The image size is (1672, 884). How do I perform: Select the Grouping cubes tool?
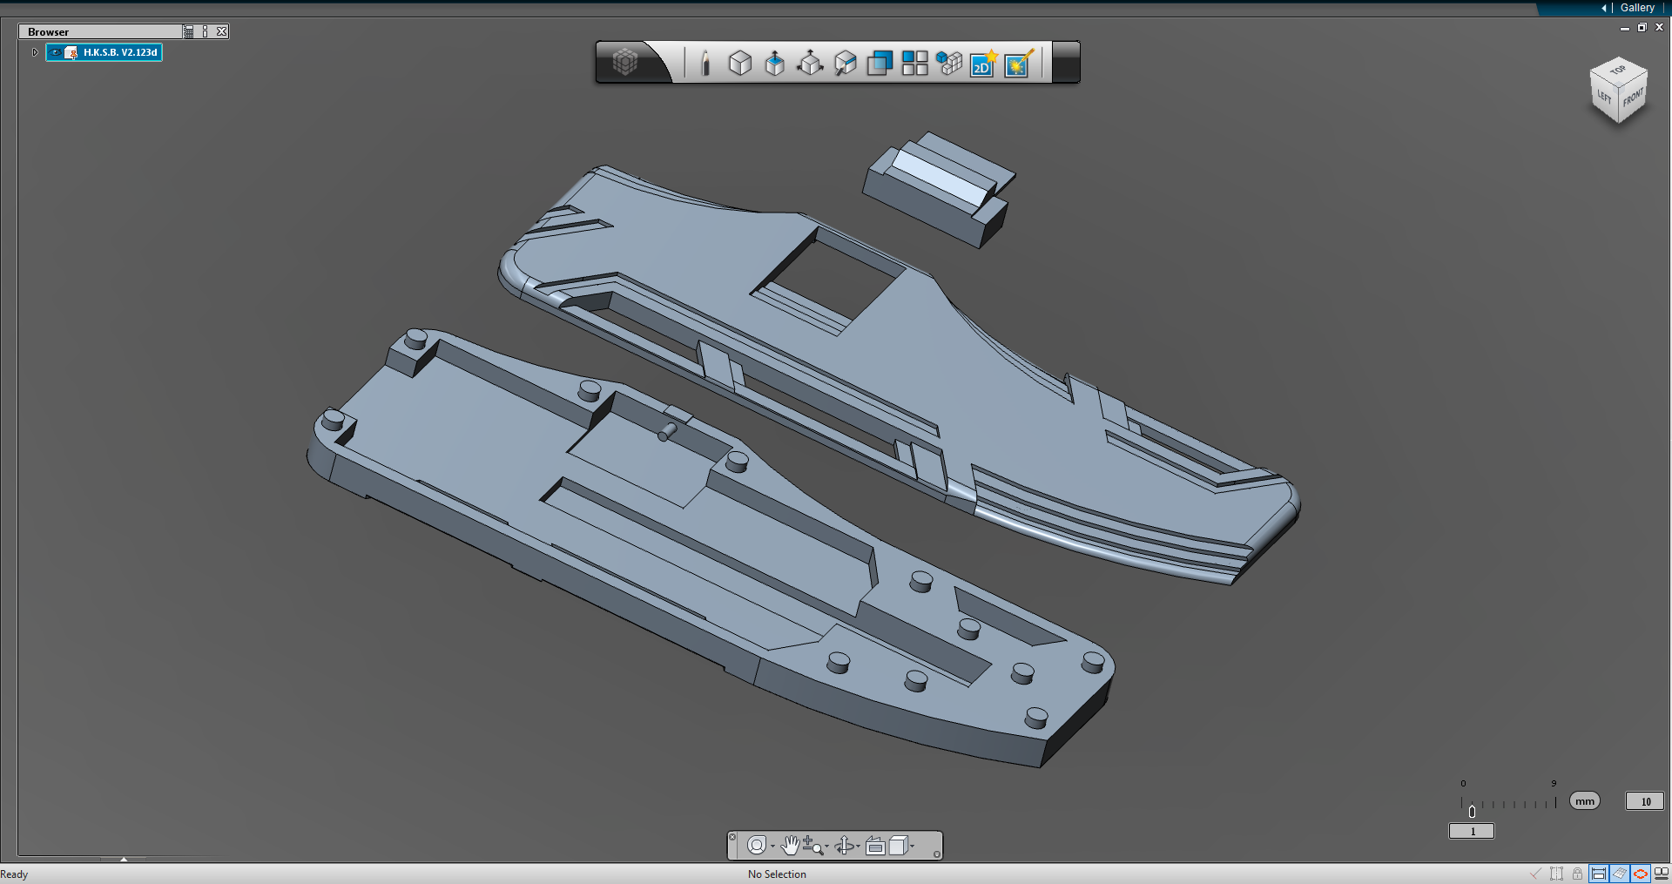tap(949, 63)
